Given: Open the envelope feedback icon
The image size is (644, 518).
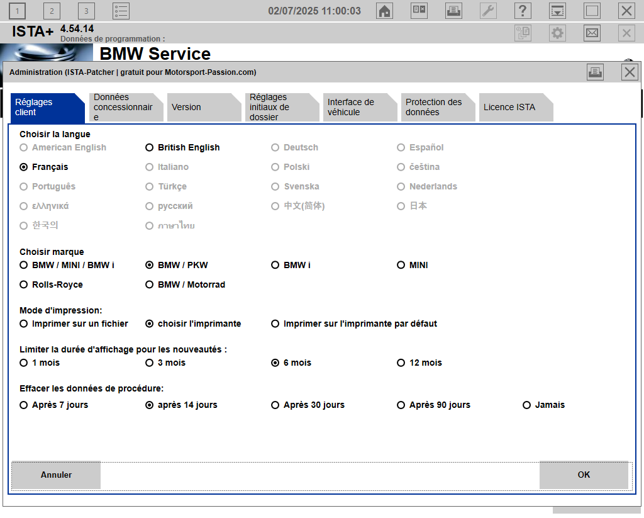Looking at the screenshot, I should point(592,33).
